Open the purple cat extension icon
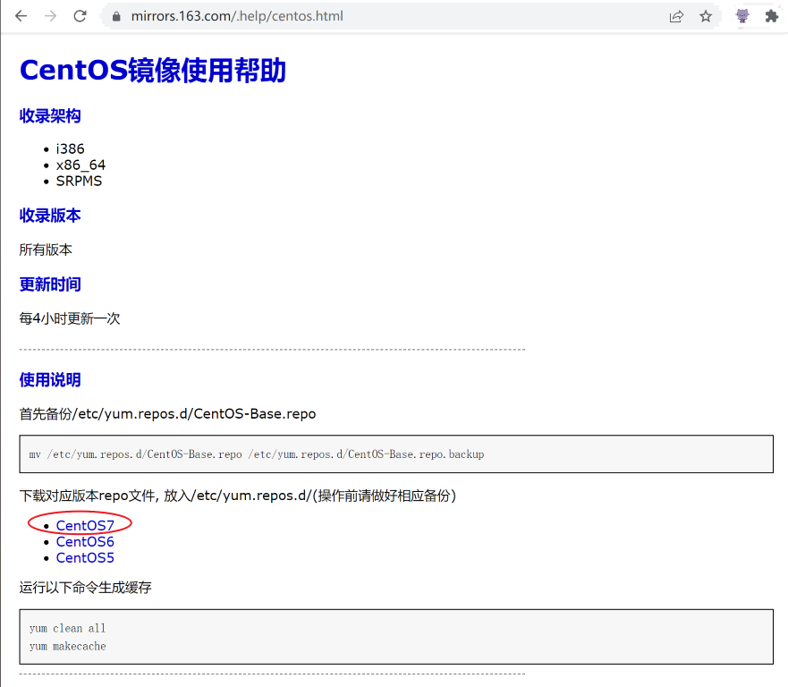788x687 pixels. click(742, 16)
